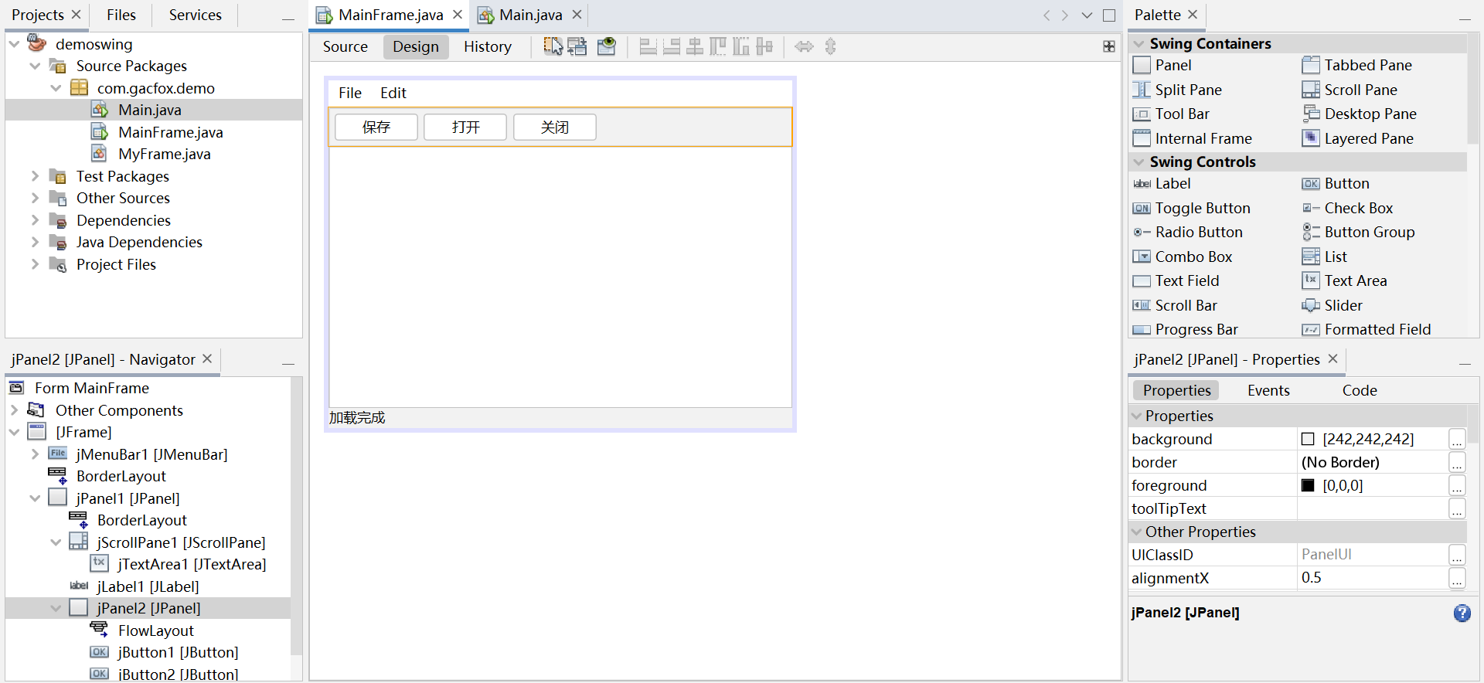Click the toolTipText value field
The image size is (1484, 683).
[1372, 508]
